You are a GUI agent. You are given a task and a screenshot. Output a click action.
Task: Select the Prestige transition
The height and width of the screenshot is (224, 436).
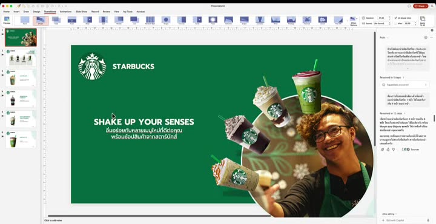(x=291, y=21)
